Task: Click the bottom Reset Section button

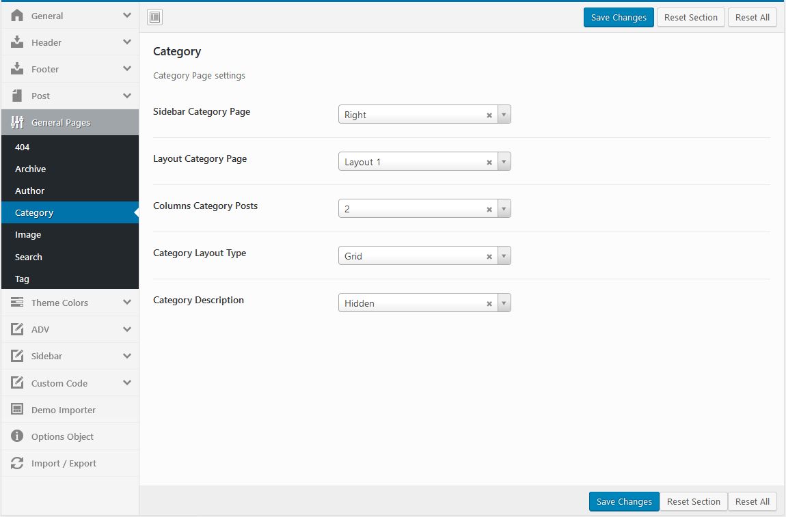Action: 693,501
